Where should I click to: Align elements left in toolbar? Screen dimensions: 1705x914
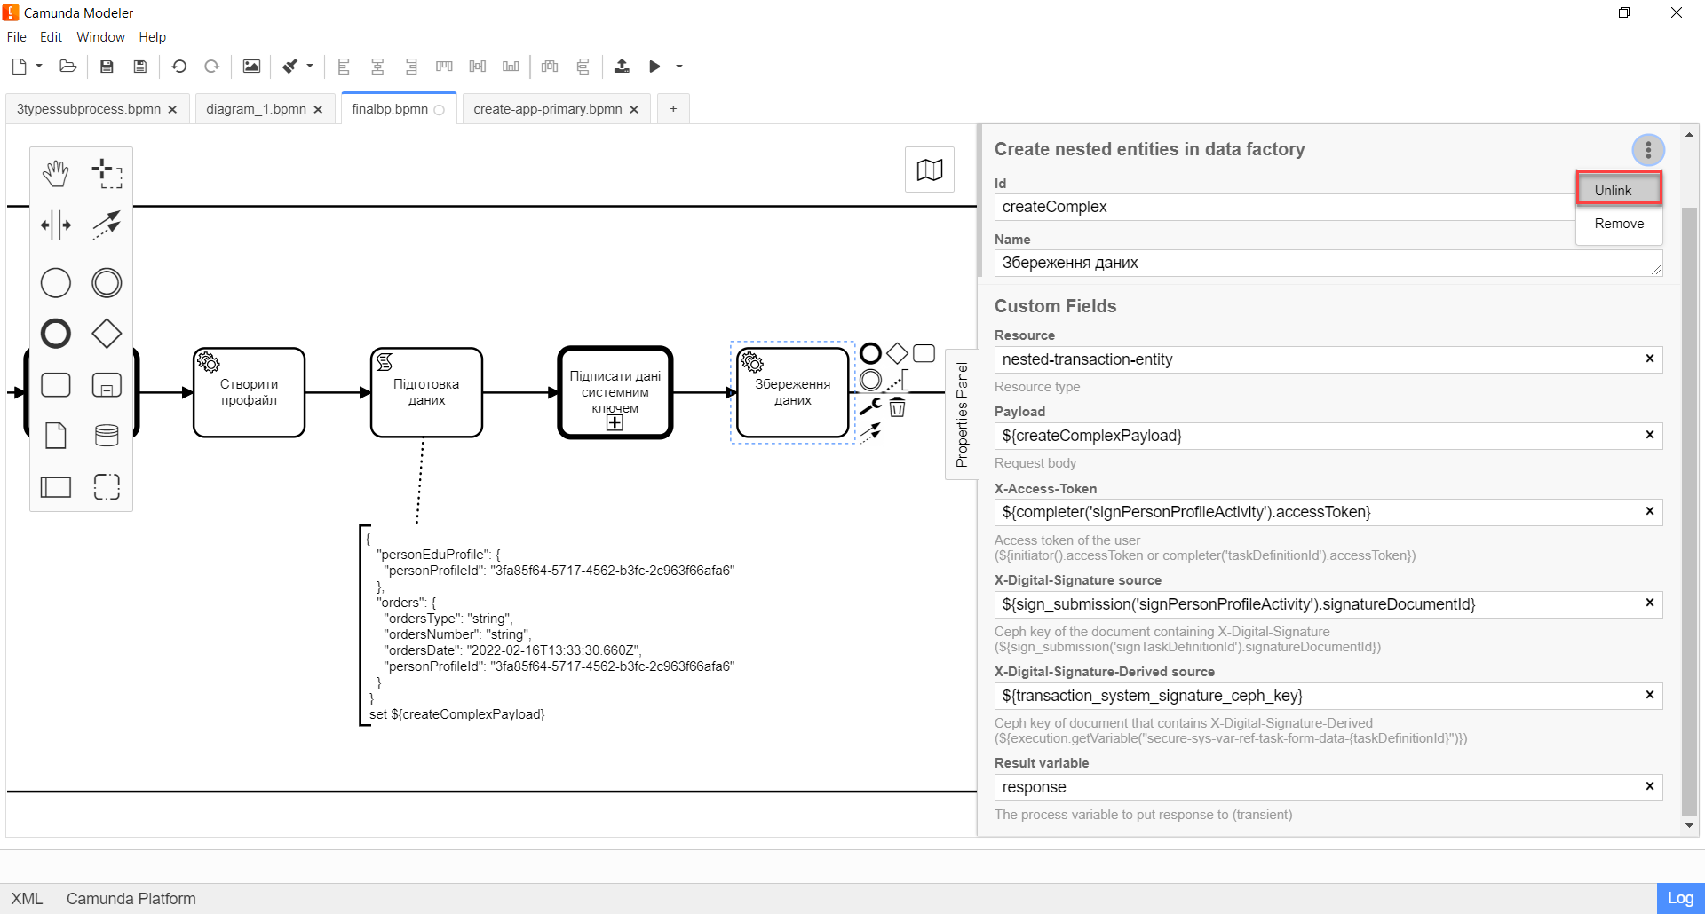click(344, 67)
